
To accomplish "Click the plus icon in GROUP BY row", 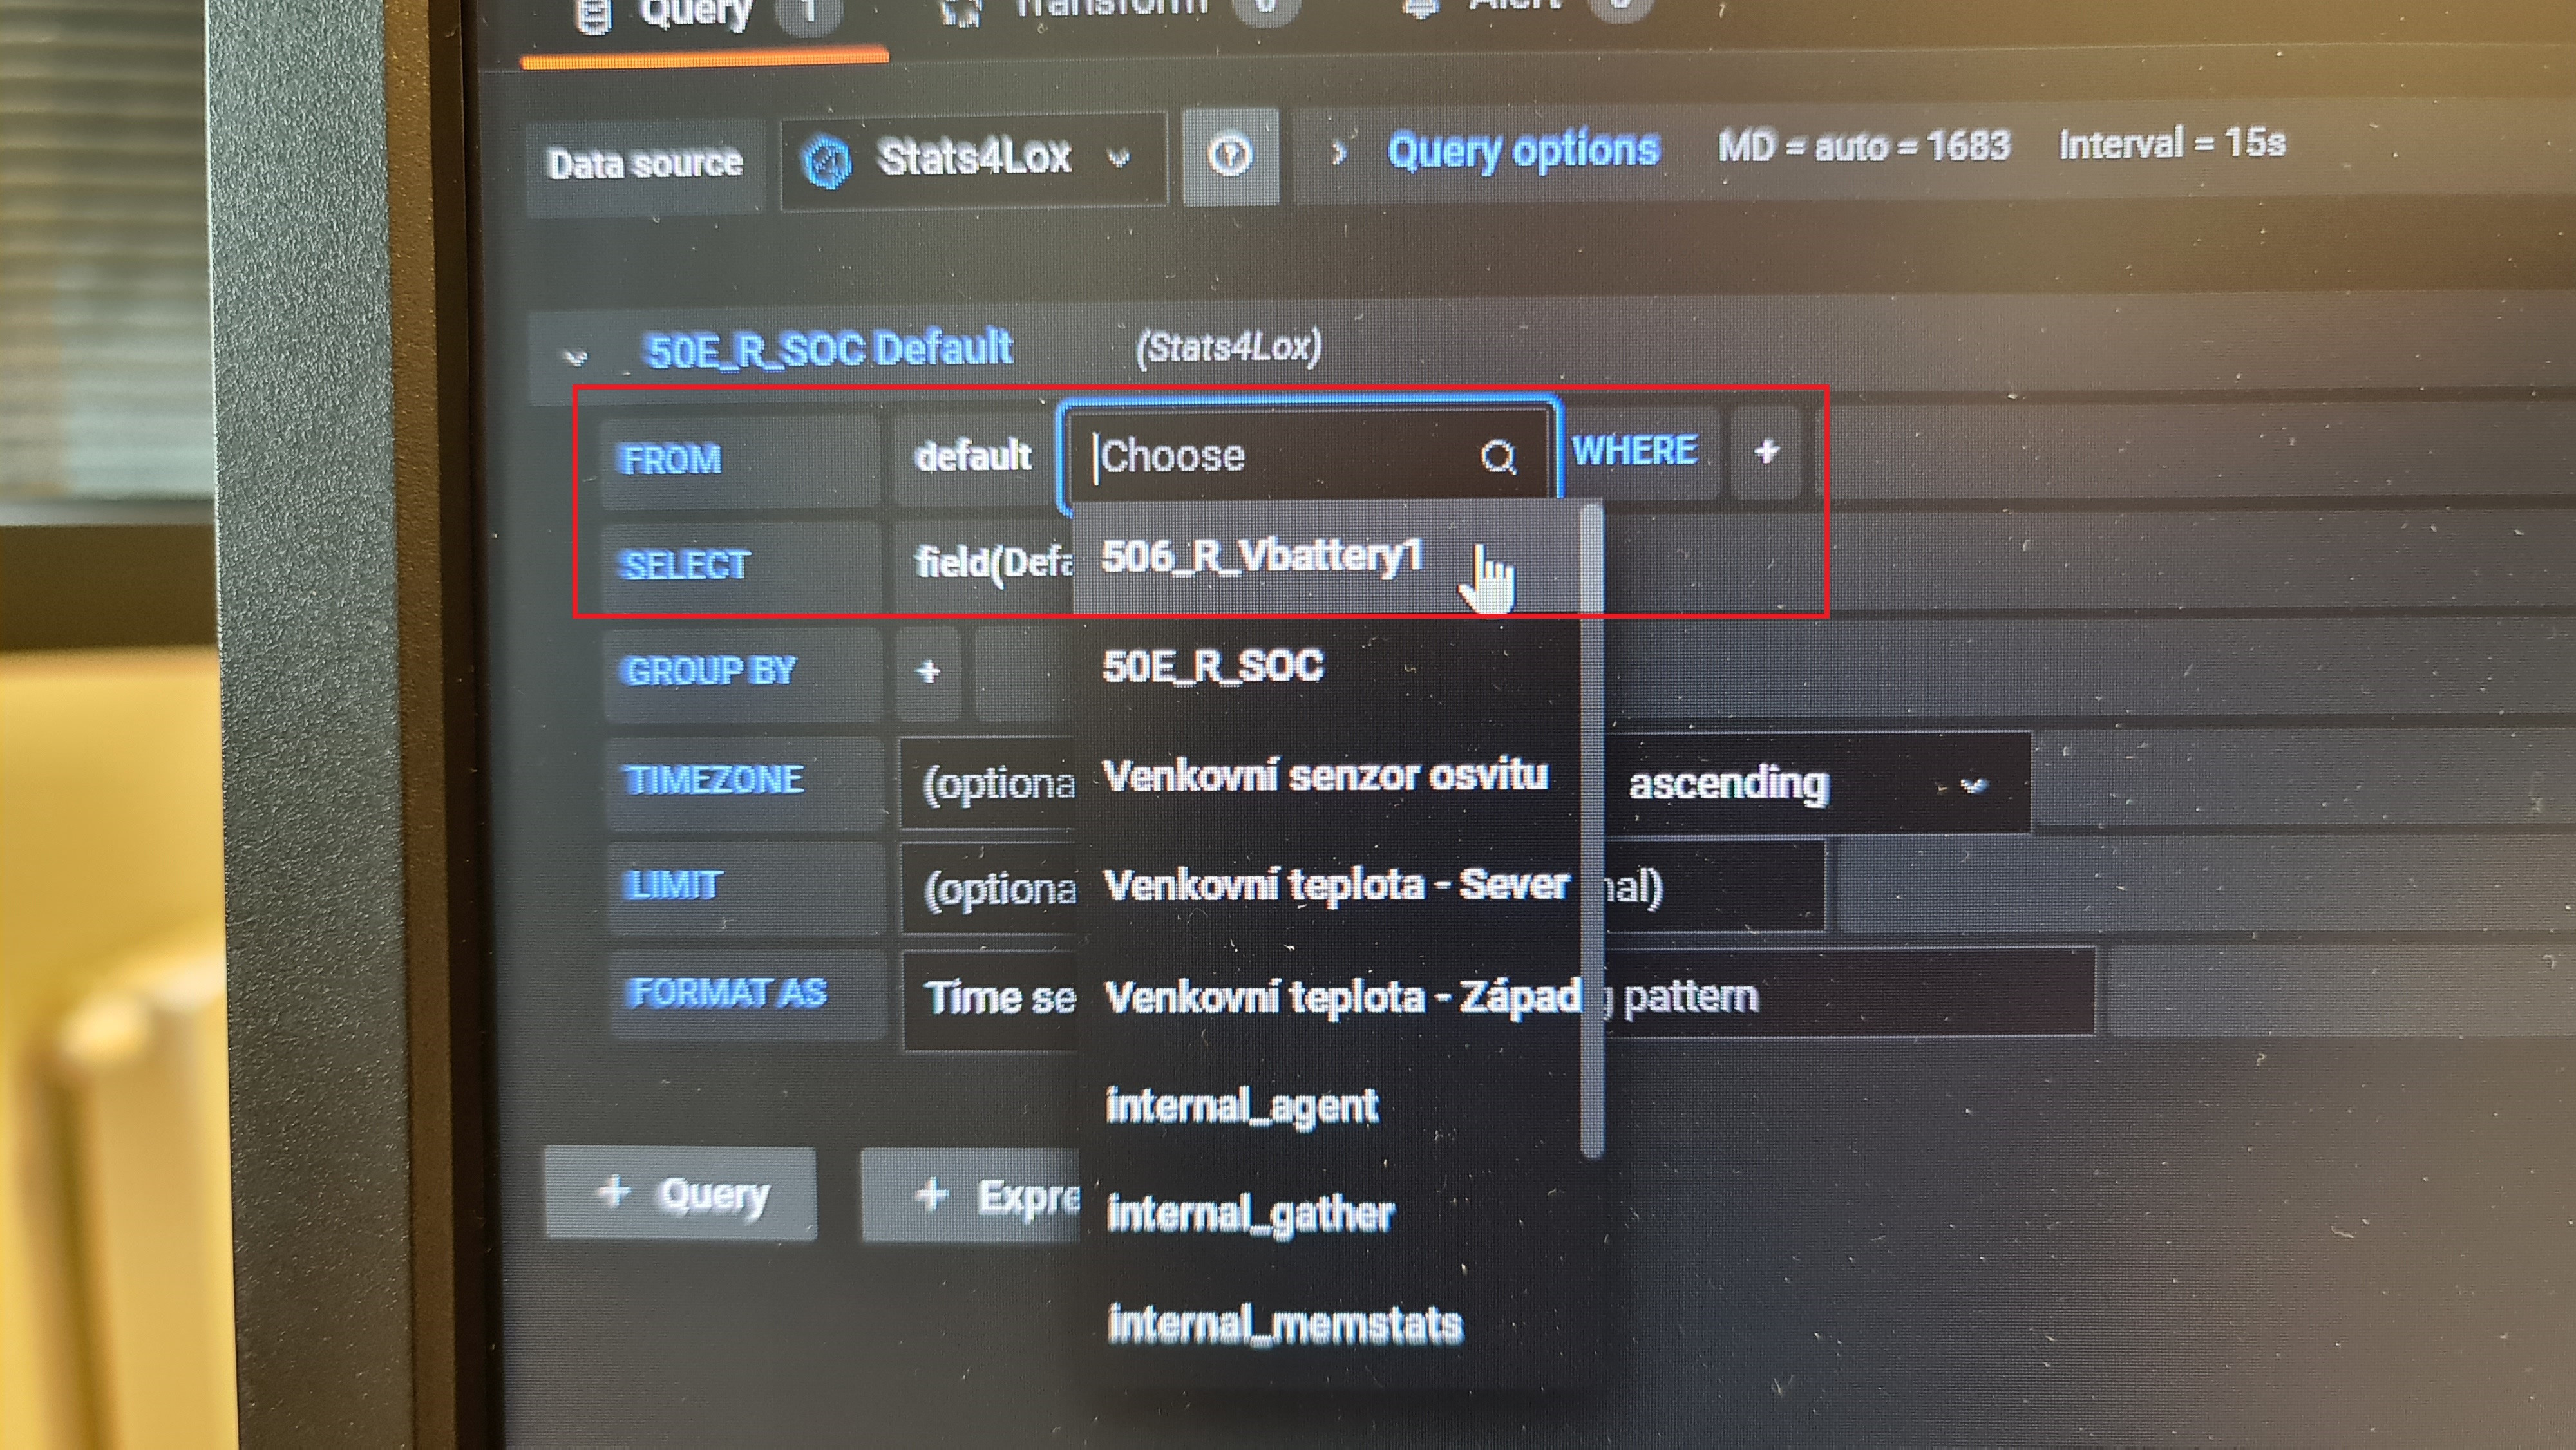I will pos(928,670).
